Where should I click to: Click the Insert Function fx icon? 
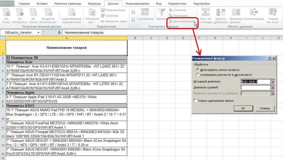[59, 32]
